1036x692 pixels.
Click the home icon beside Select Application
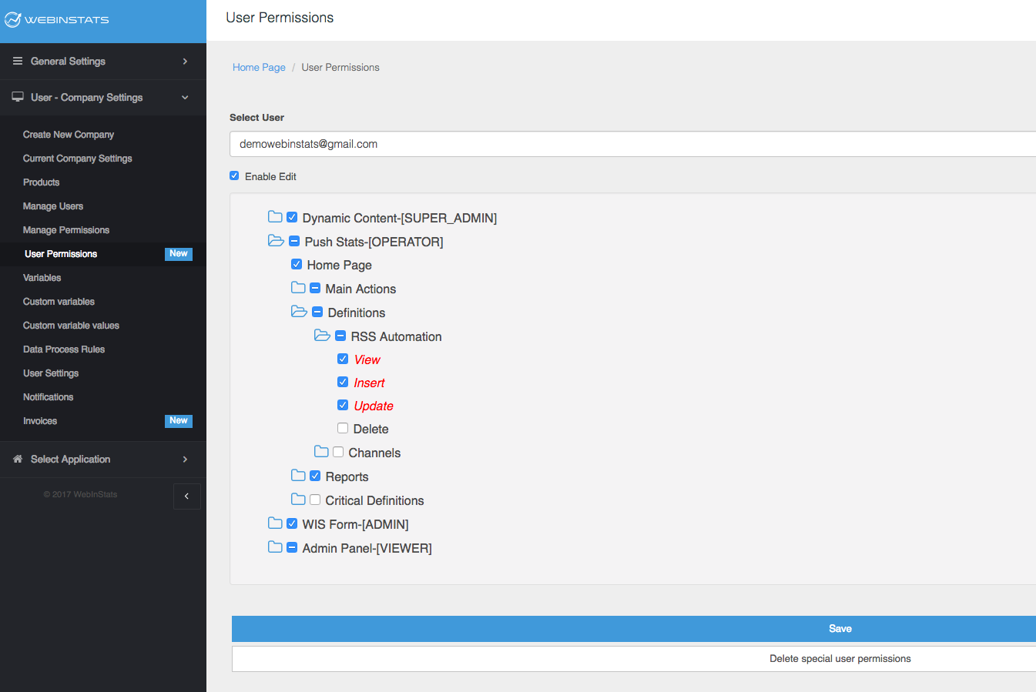coord(18,459)
